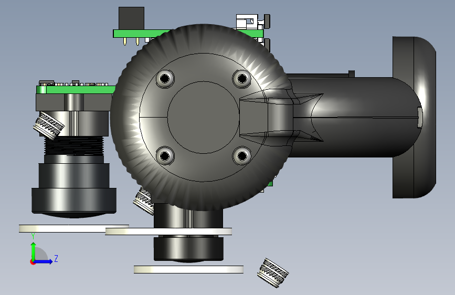This screenshot has height=295, width=455.
Task: Select the wide front ring of the left lens
Action: [74, 201]
